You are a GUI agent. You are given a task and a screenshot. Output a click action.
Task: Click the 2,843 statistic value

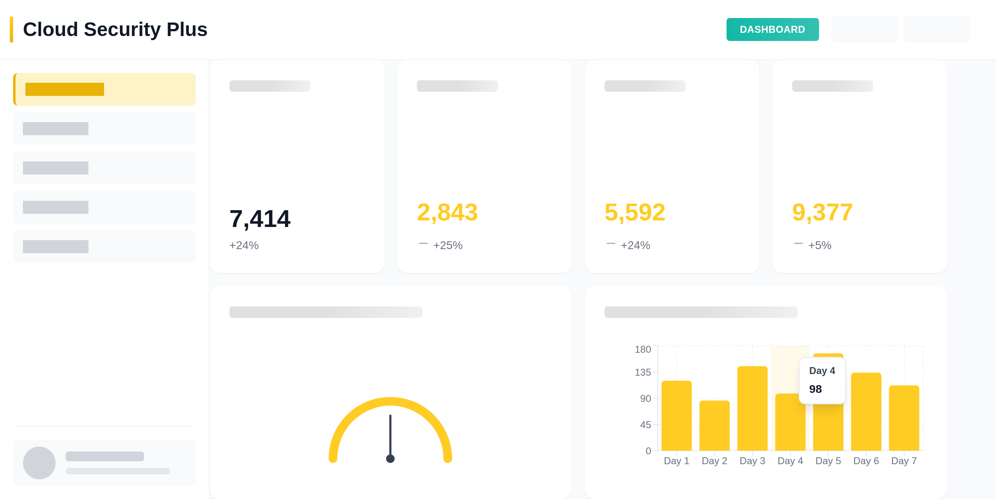click(x=447, y=212)
